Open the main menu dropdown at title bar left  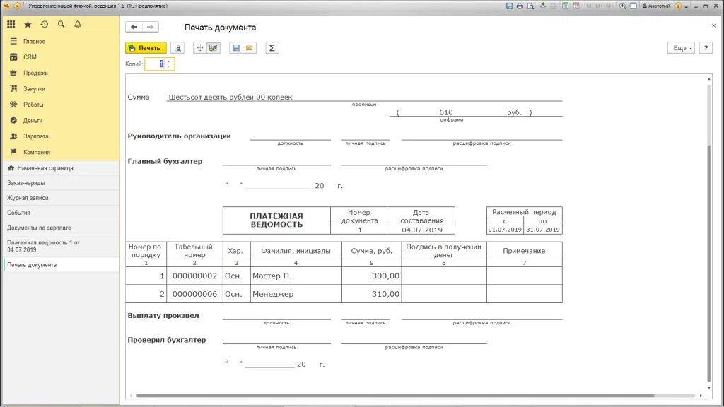pyautogui.click(x=17, y=6)
